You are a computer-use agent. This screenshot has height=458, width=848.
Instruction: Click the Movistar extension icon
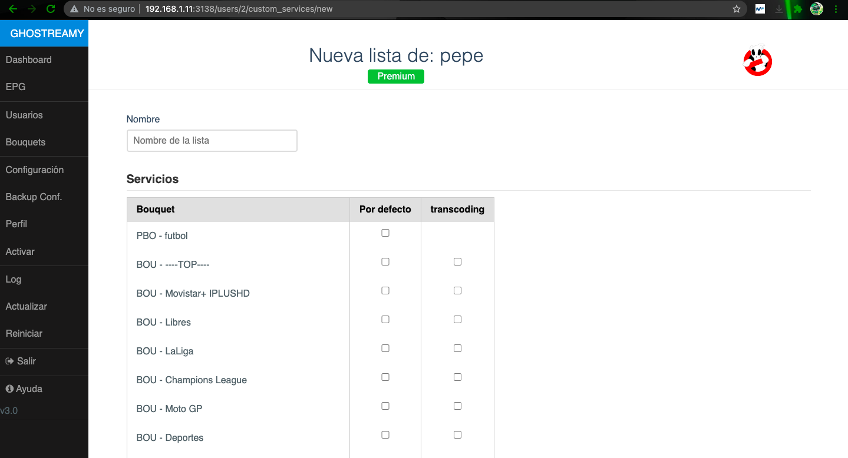(x=760, y=9)
